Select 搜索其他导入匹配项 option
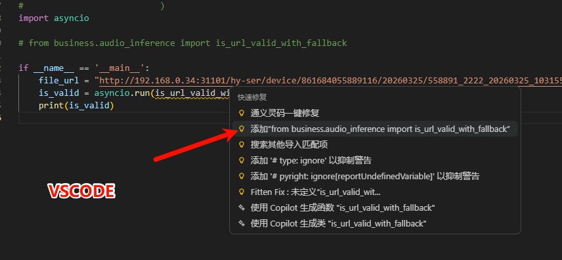This screenshot has height=260, width=562. [x=375, y=144]
